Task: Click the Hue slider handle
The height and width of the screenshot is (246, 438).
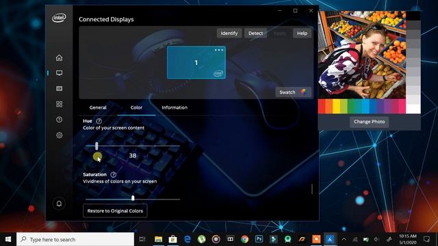Action: [96, 146]
